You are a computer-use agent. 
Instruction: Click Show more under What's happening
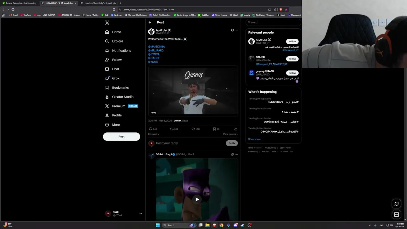254,139
